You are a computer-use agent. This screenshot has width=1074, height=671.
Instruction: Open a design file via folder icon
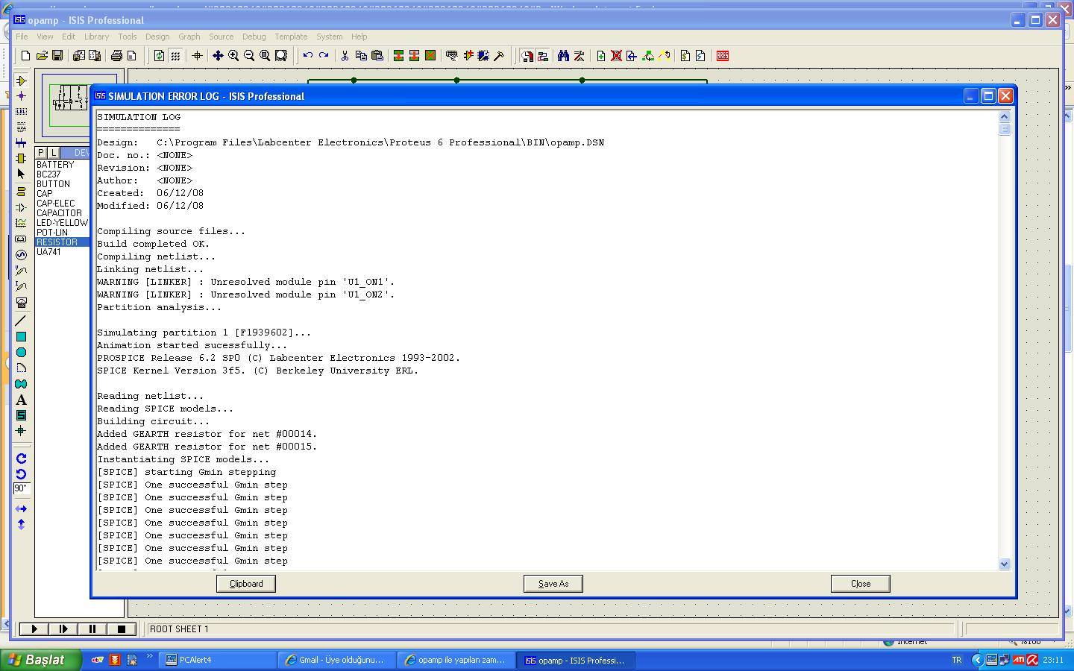click(x=42, y=56)
